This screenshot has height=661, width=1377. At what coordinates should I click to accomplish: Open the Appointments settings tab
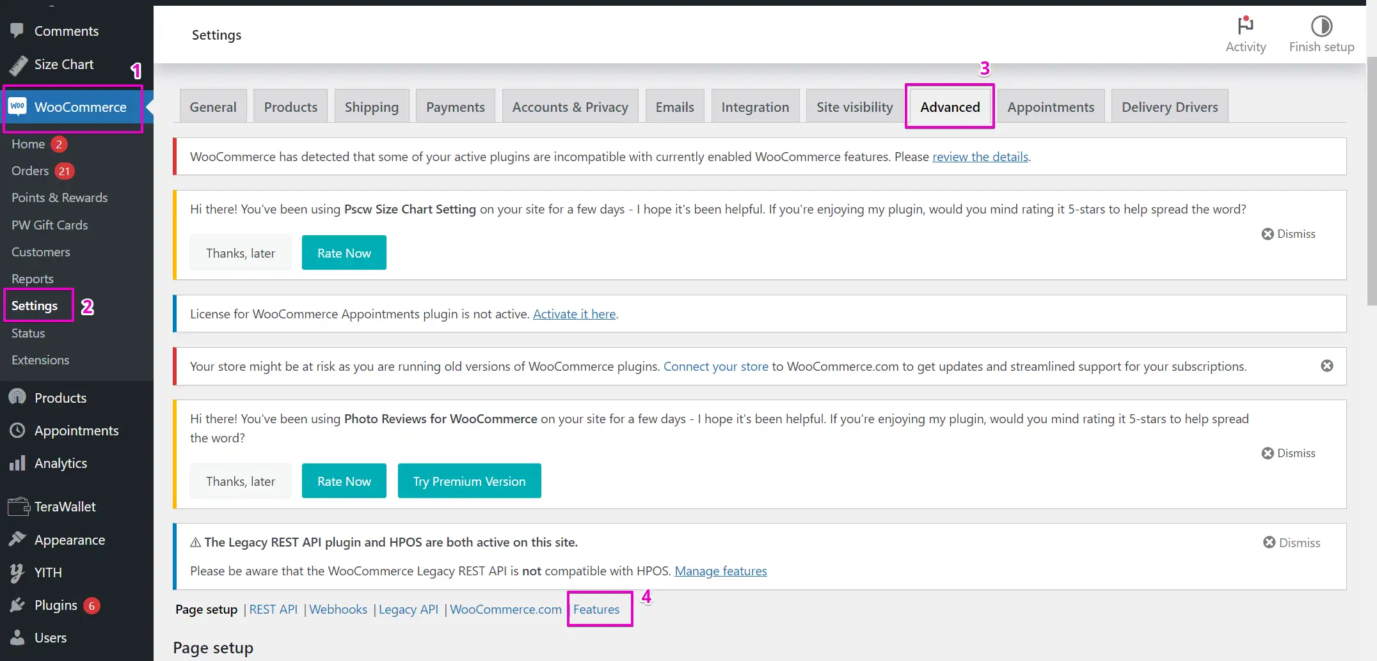(x=1051, y=106)
